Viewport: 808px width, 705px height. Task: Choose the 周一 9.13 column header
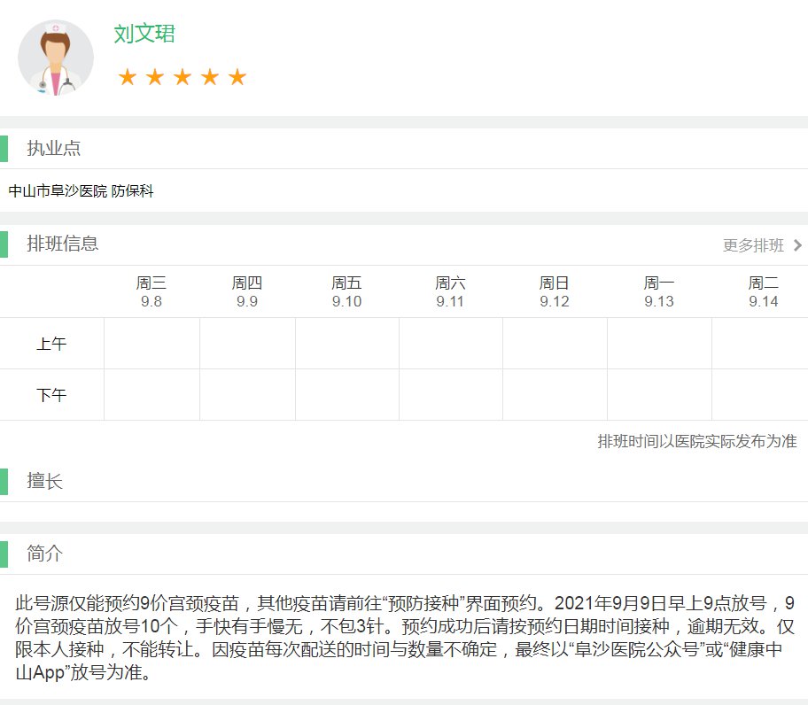point(659,291)
